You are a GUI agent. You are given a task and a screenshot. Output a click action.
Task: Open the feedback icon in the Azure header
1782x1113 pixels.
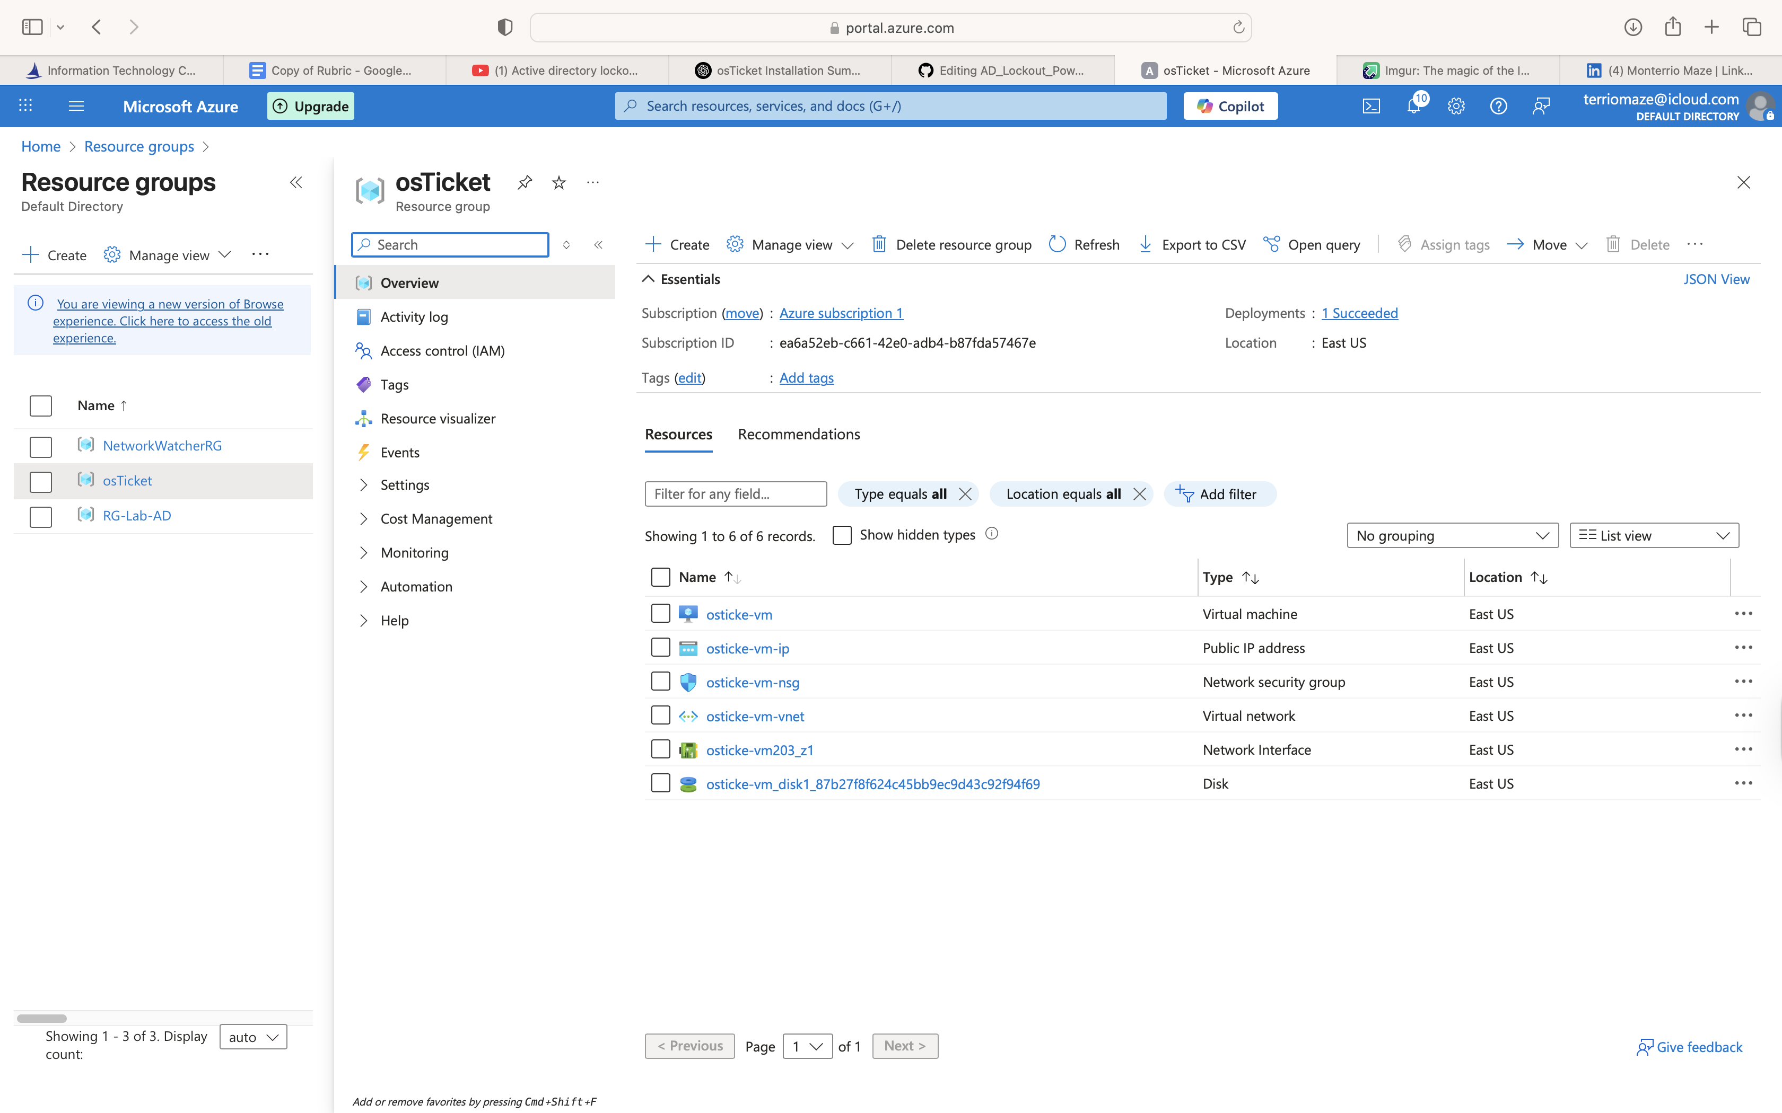click(1541, 106)
